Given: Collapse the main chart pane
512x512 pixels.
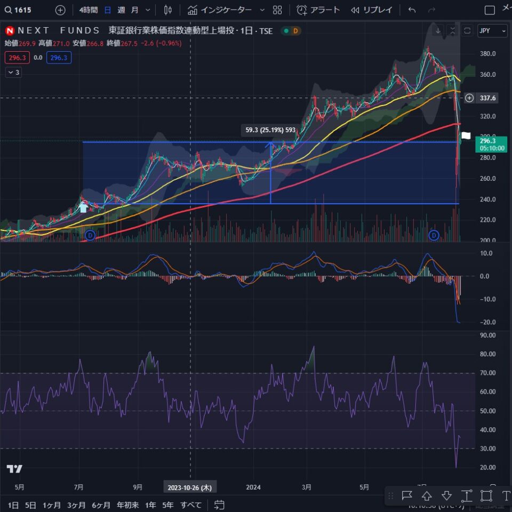Looking at the screenshot, I should (453, 31).
